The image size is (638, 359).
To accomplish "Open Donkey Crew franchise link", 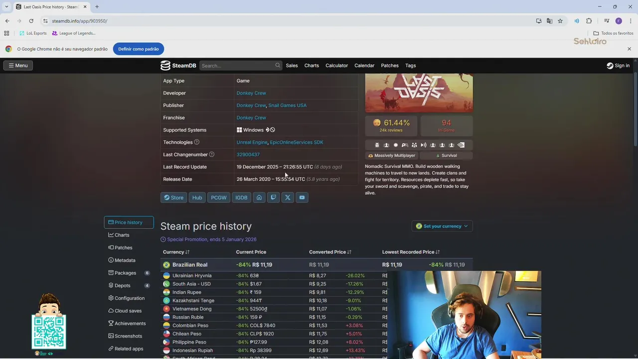I will [x=251, y=118].
